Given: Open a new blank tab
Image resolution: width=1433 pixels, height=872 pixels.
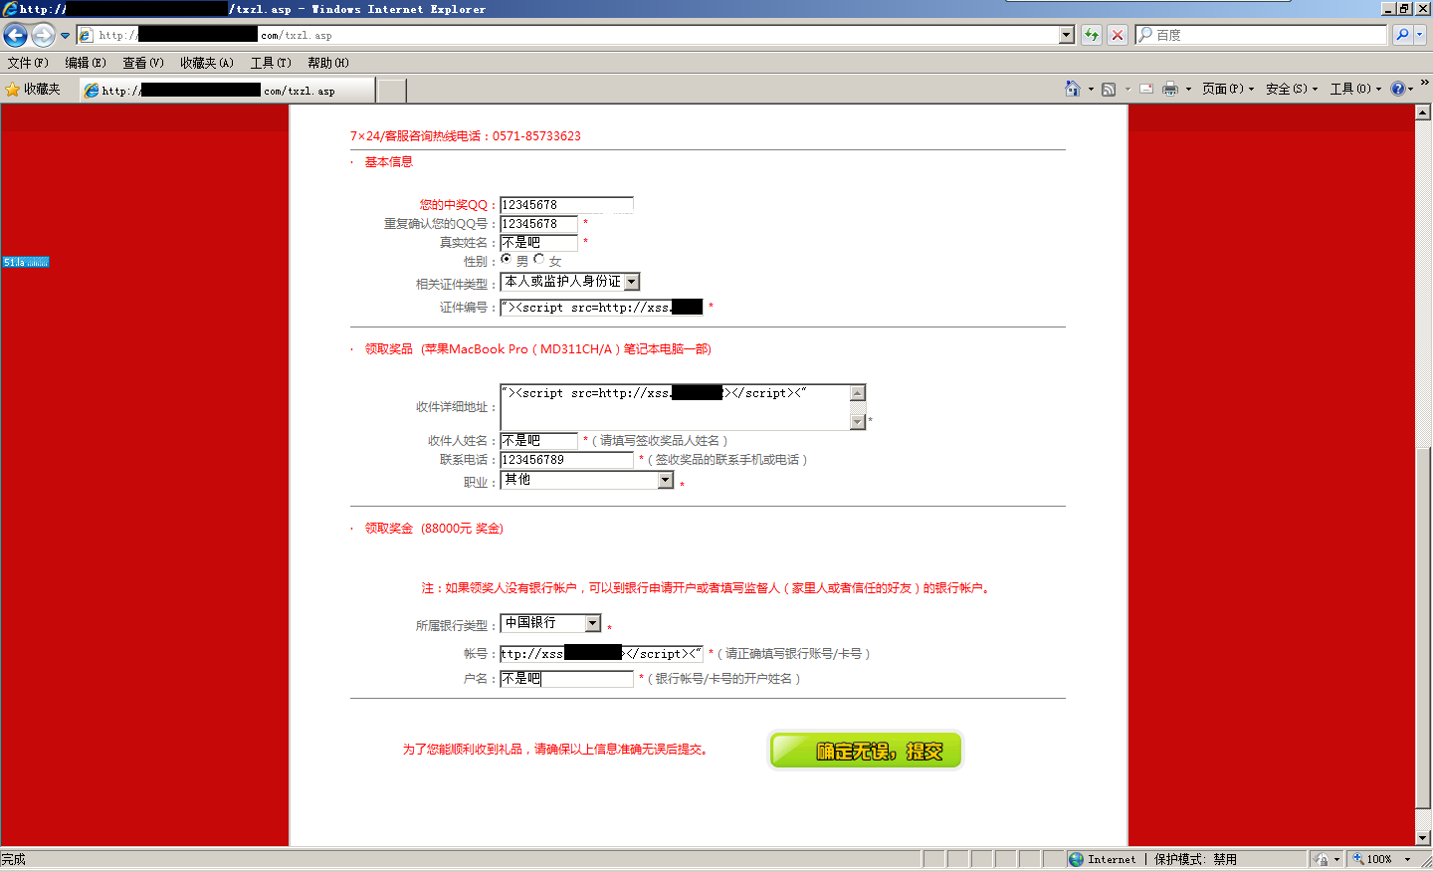Looking at the screenshot, I should point(392,91).
